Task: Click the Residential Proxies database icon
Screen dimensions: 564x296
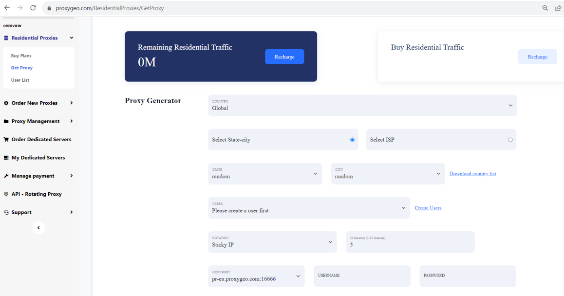Action: (6, 38)
